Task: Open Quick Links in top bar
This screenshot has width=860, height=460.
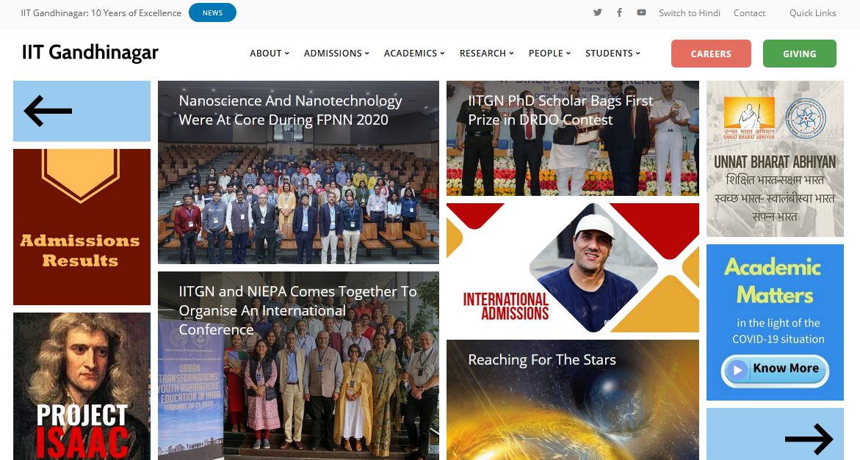Action: pyautogui.click(x=812, y=12)
